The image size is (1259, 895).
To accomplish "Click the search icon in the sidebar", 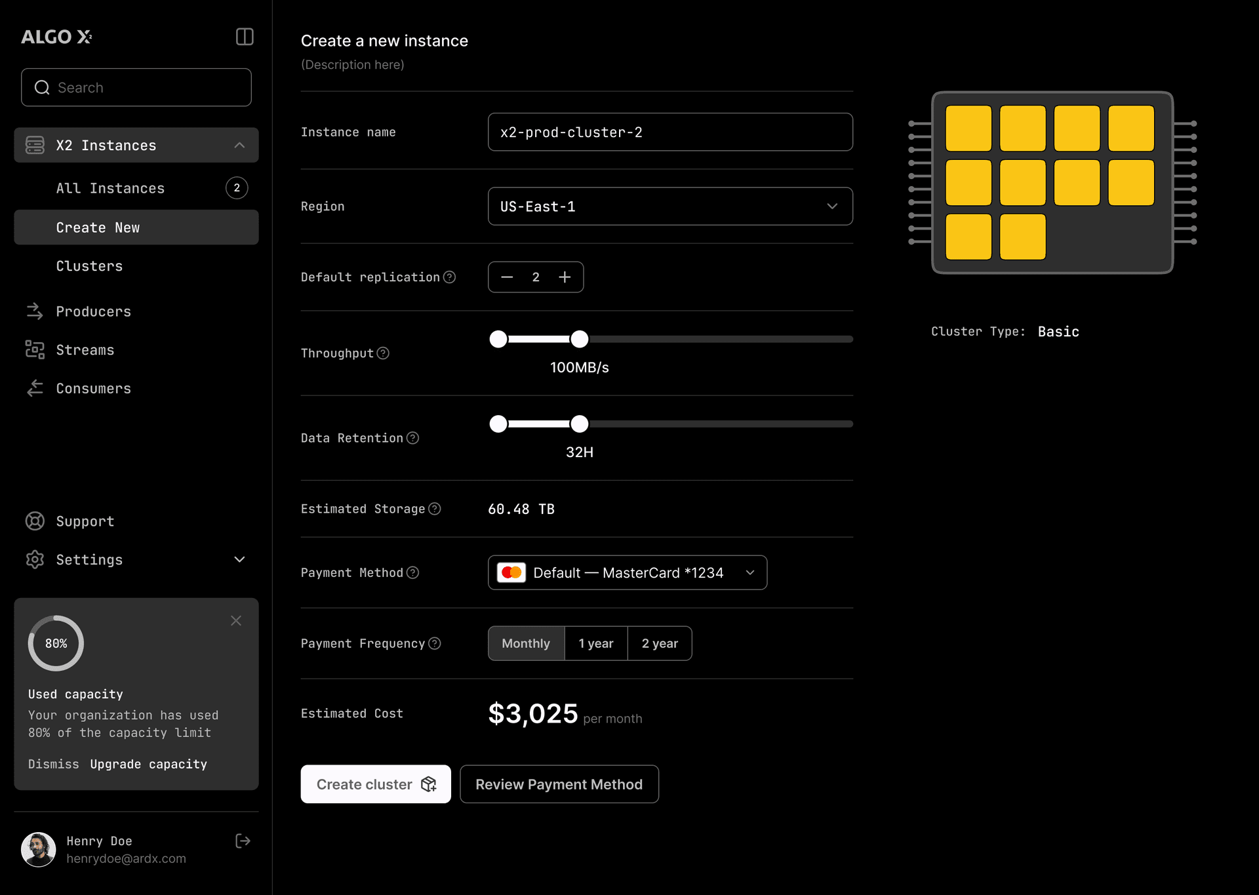I will (42, 87).
